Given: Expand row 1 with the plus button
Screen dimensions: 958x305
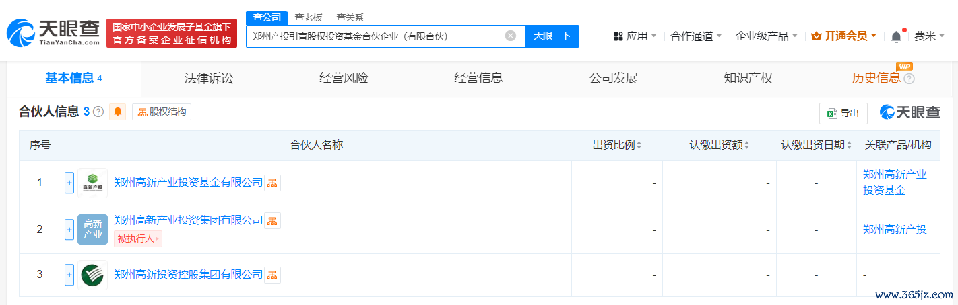Looking at the screenshot, I should [x=69, y=183].
